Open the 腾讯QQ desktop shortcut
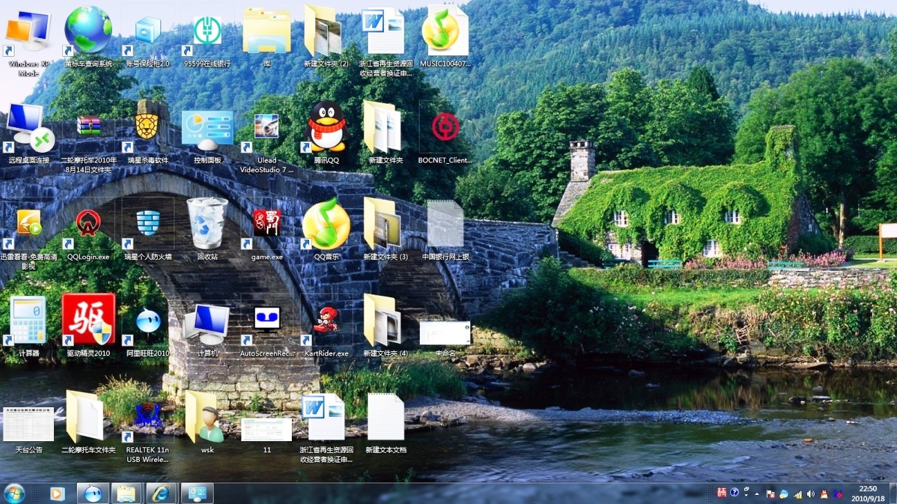 point(326,128)
